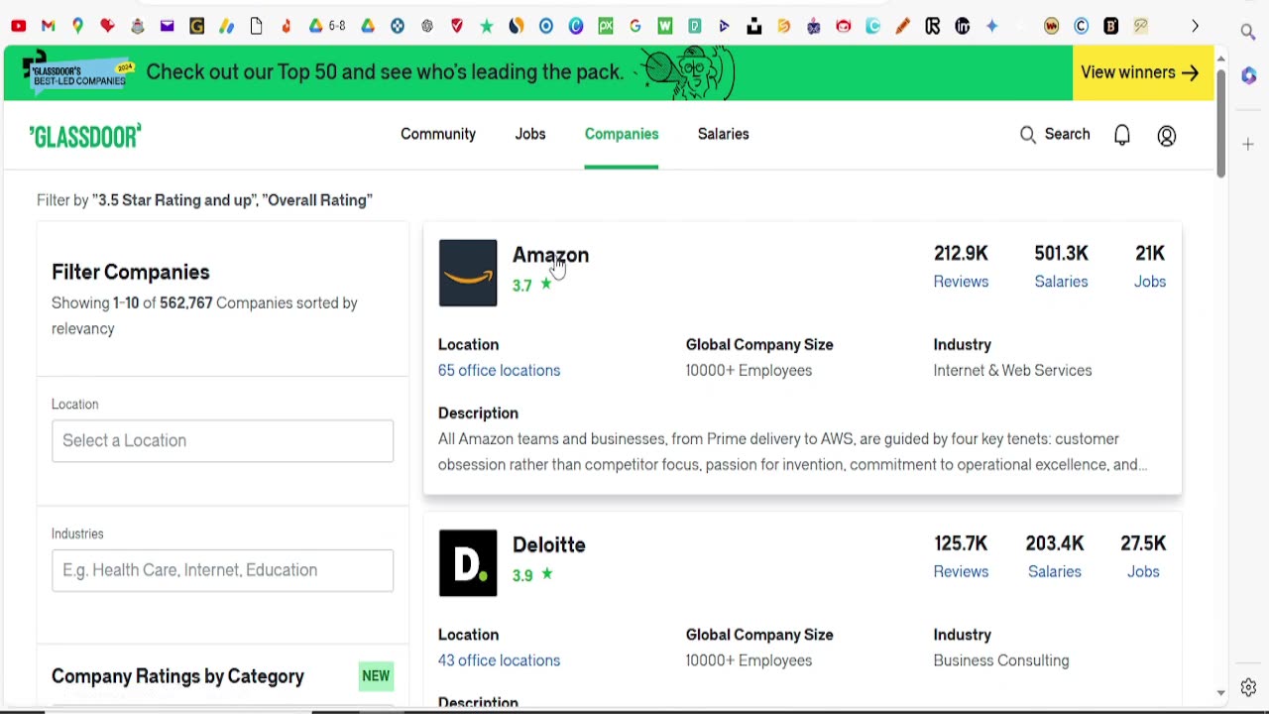
Task: View Deloitte's 125.7K Reviews
Action: 961,557
